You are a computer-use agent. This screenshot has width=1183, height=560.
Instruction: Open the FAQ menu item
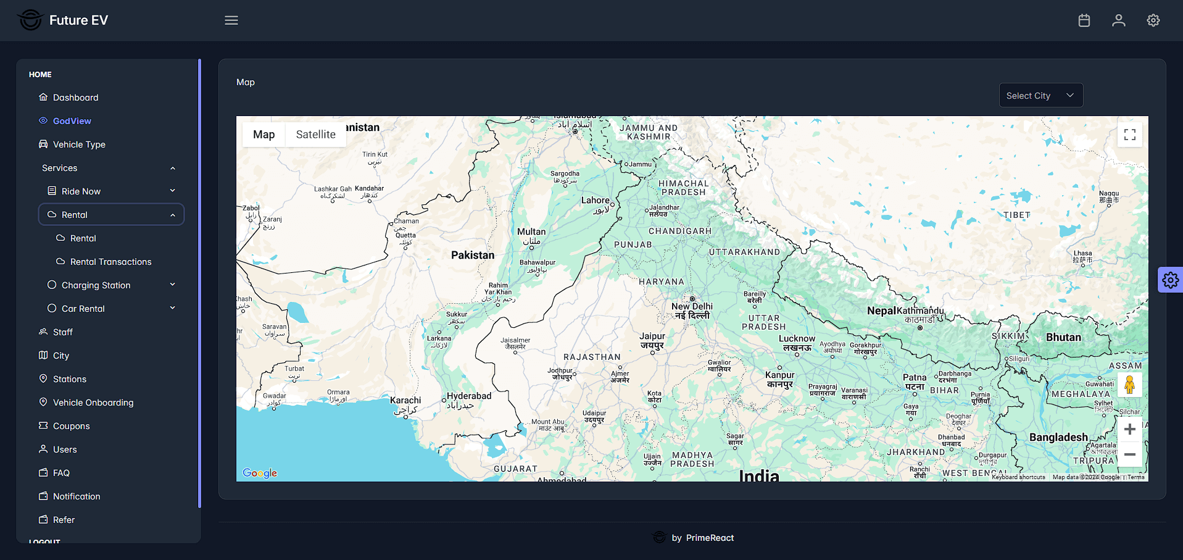[111, 472]
